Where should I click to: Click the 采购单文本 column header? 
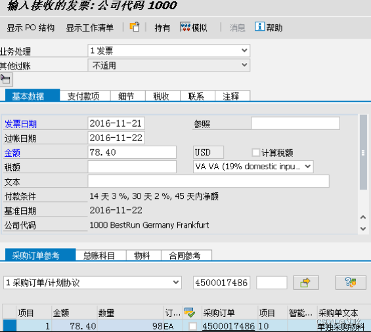coord(338,313)
